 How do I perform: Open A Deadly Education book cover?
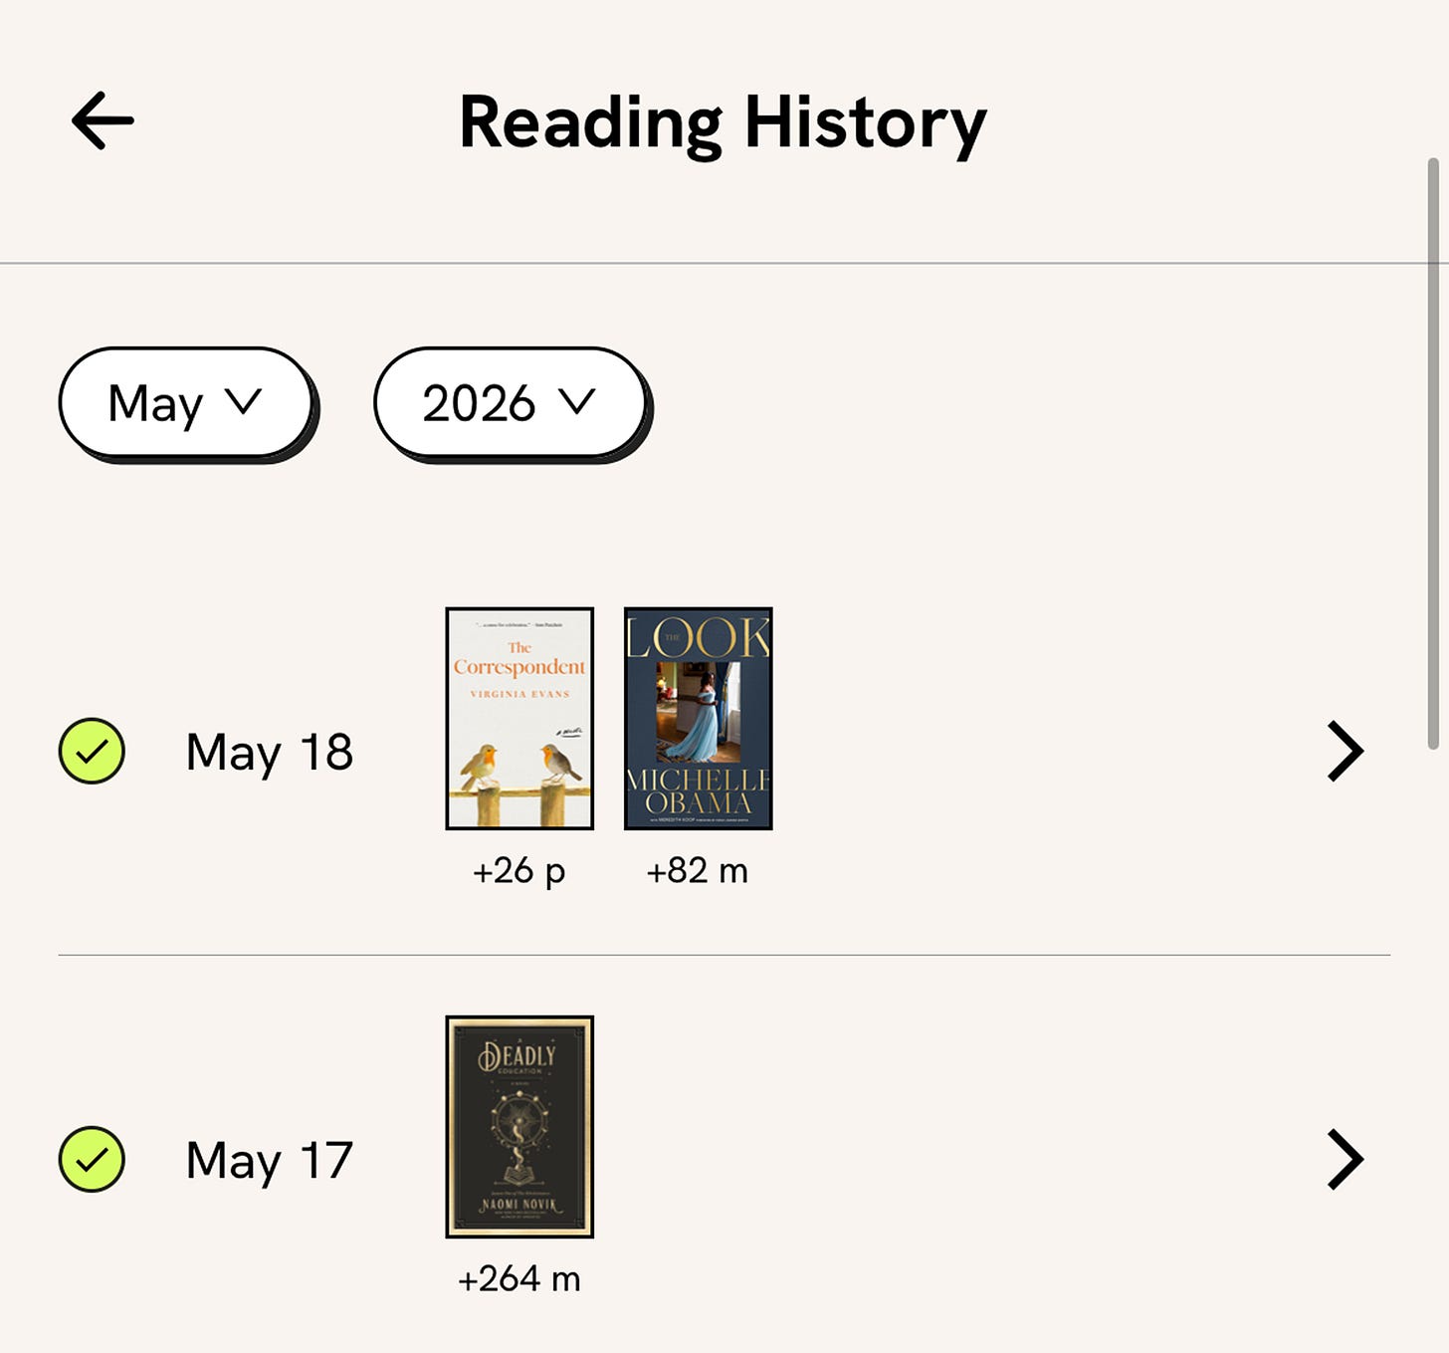click(519, 1127)
